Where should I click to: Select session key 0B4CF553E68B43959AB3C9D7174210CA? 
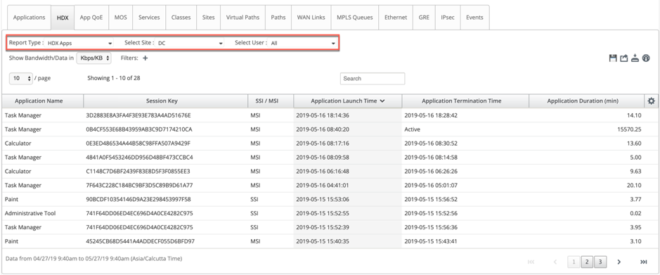tap(139, 129)
